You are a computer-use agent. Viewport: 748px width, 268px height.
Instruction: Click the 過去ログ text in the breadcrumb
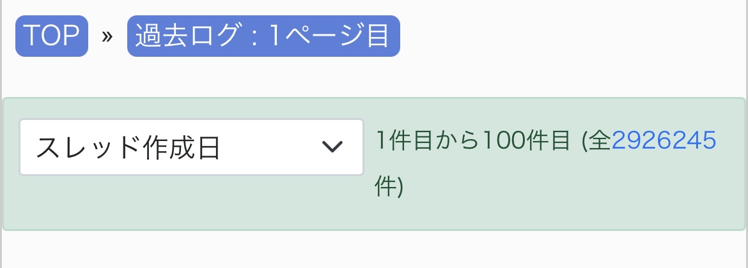(x=181, y=36)
